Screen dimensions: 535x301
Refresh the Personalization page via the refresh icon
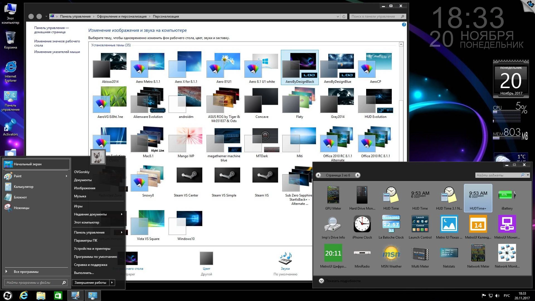point(343,16)
